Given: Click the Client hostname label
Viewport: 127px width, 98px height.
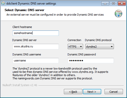Looking at the screenshot, I should click(x=22, y=27).
